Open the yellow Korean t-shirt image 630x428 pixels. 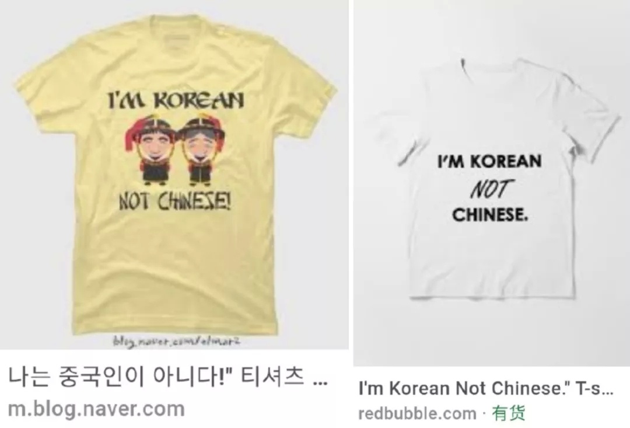tap(174, 175)
